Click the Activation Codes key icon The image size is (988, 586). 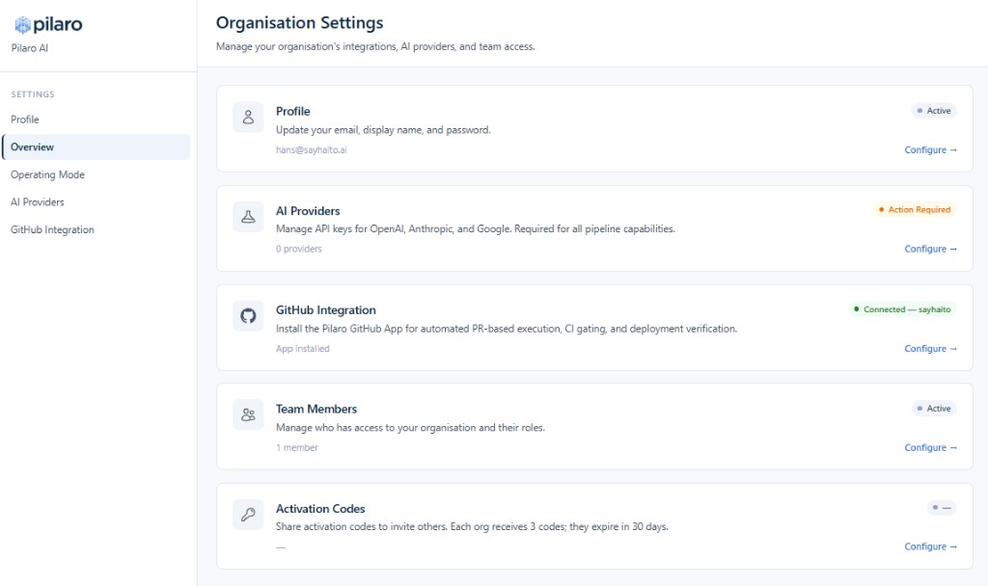[x=248, y=515]
